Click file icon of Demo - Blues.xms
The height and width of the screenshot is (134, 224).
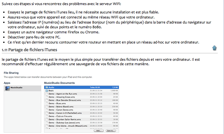pos(47,103)
